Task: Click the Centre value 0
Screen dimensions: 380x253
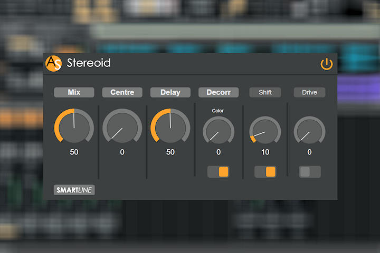Action: 122,152
